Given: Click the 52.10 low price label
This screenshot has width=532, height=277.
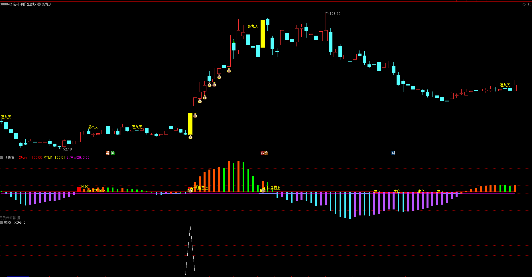Looking at the screenshot, I should [x=67, y=149].
